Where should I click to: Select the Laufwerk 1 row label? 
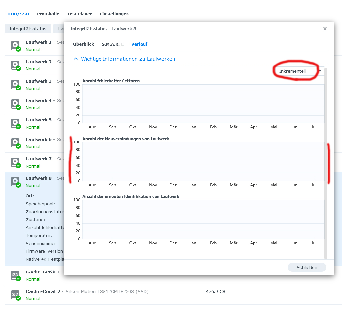point(39,42)
